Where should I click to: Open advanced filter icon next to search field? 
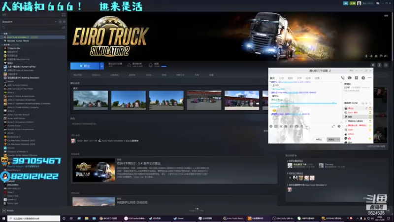tap(64, 28)
